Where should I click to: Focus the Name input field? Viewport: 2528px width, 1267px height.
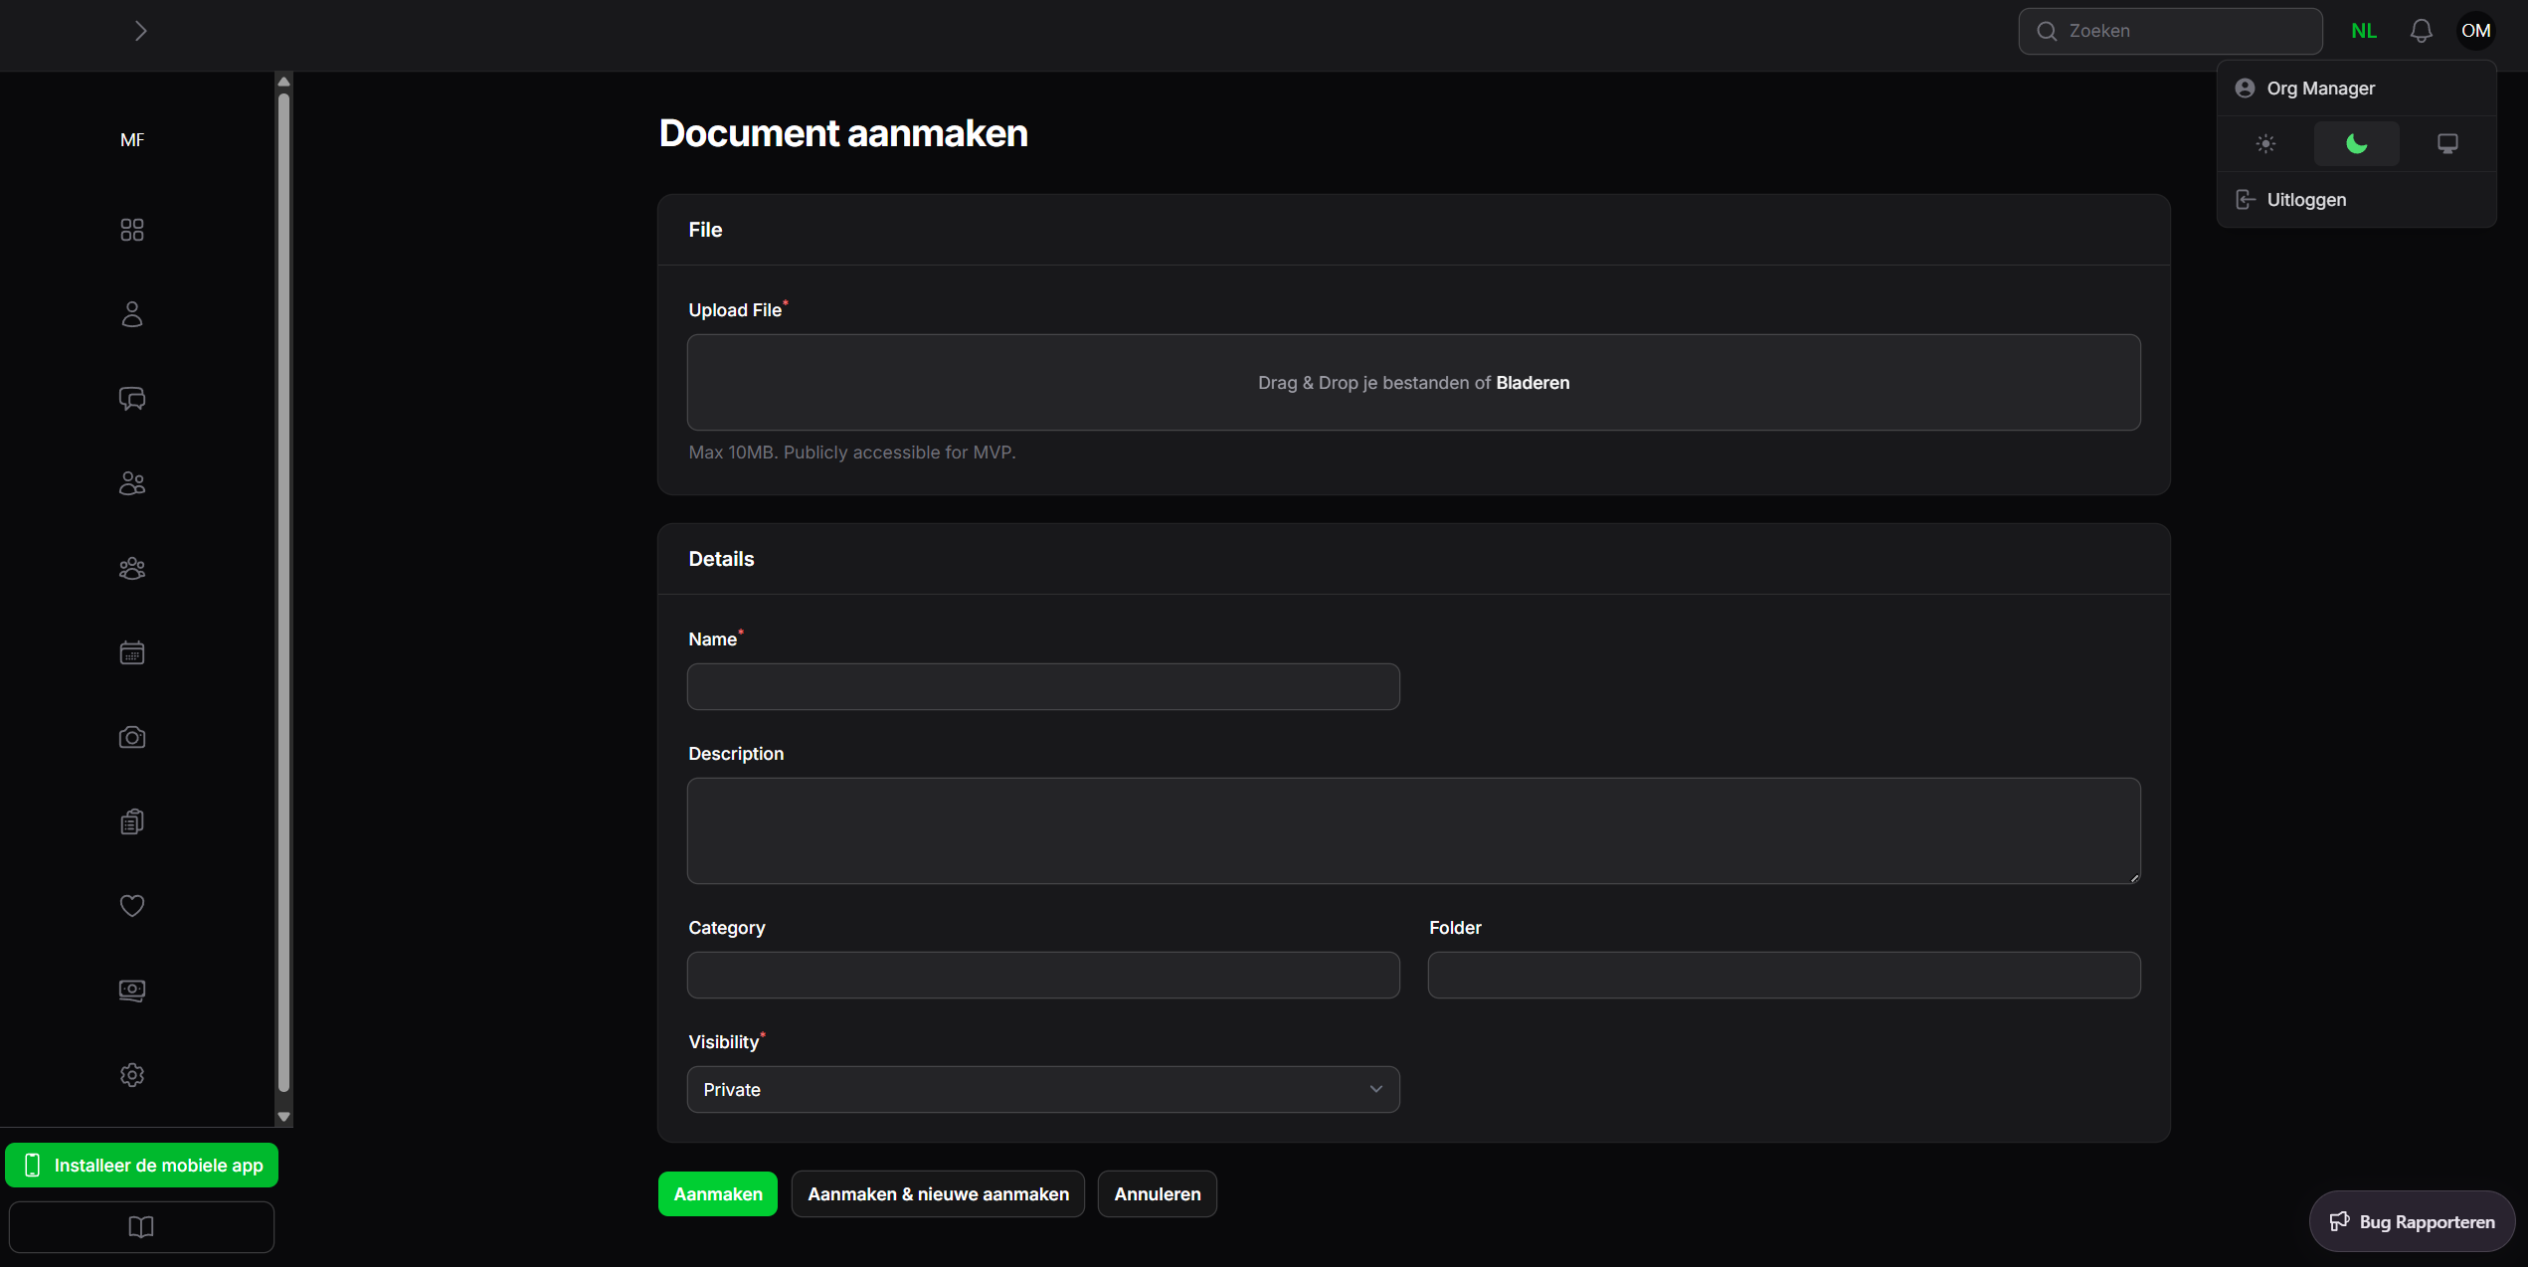tap(1042, 686)
